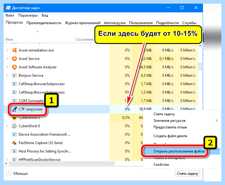This screenshot has height=185, width=225.
Task: Select the FastStone Capture (32 бита) row
Action: [x=41, y=143]
